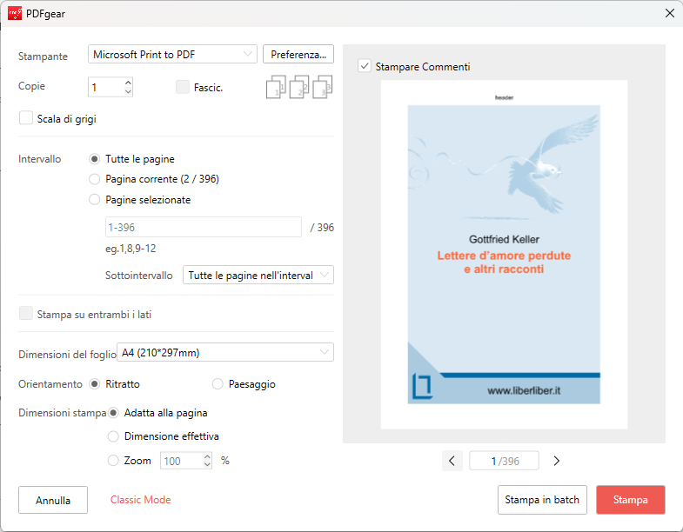Viewport: 683px width, 532px height.
Task: Go to next preview page arrow
Action: pos(556,461)
